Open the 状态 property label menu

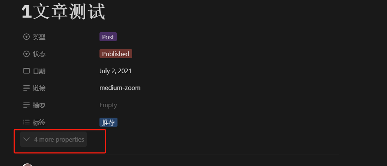[x=39, y=54]
